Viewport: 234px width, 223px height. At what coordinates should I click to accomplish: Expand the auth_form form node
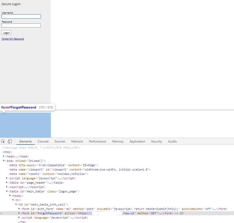[19, 209]
